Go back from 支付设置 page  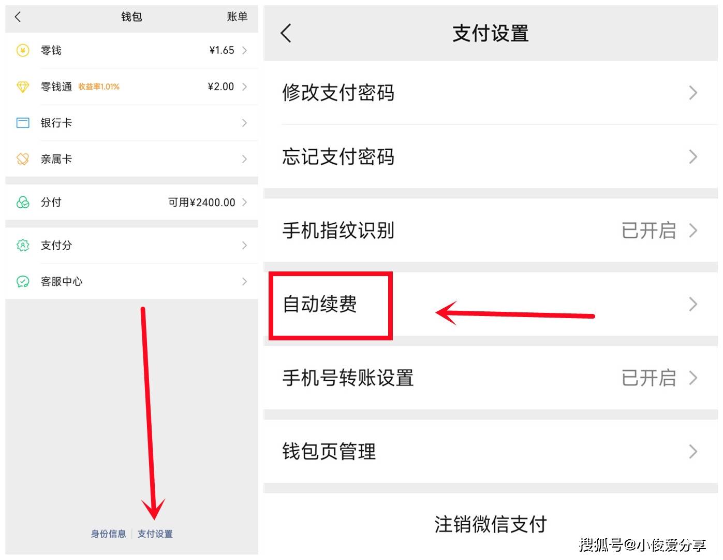[x=286, y=33]
